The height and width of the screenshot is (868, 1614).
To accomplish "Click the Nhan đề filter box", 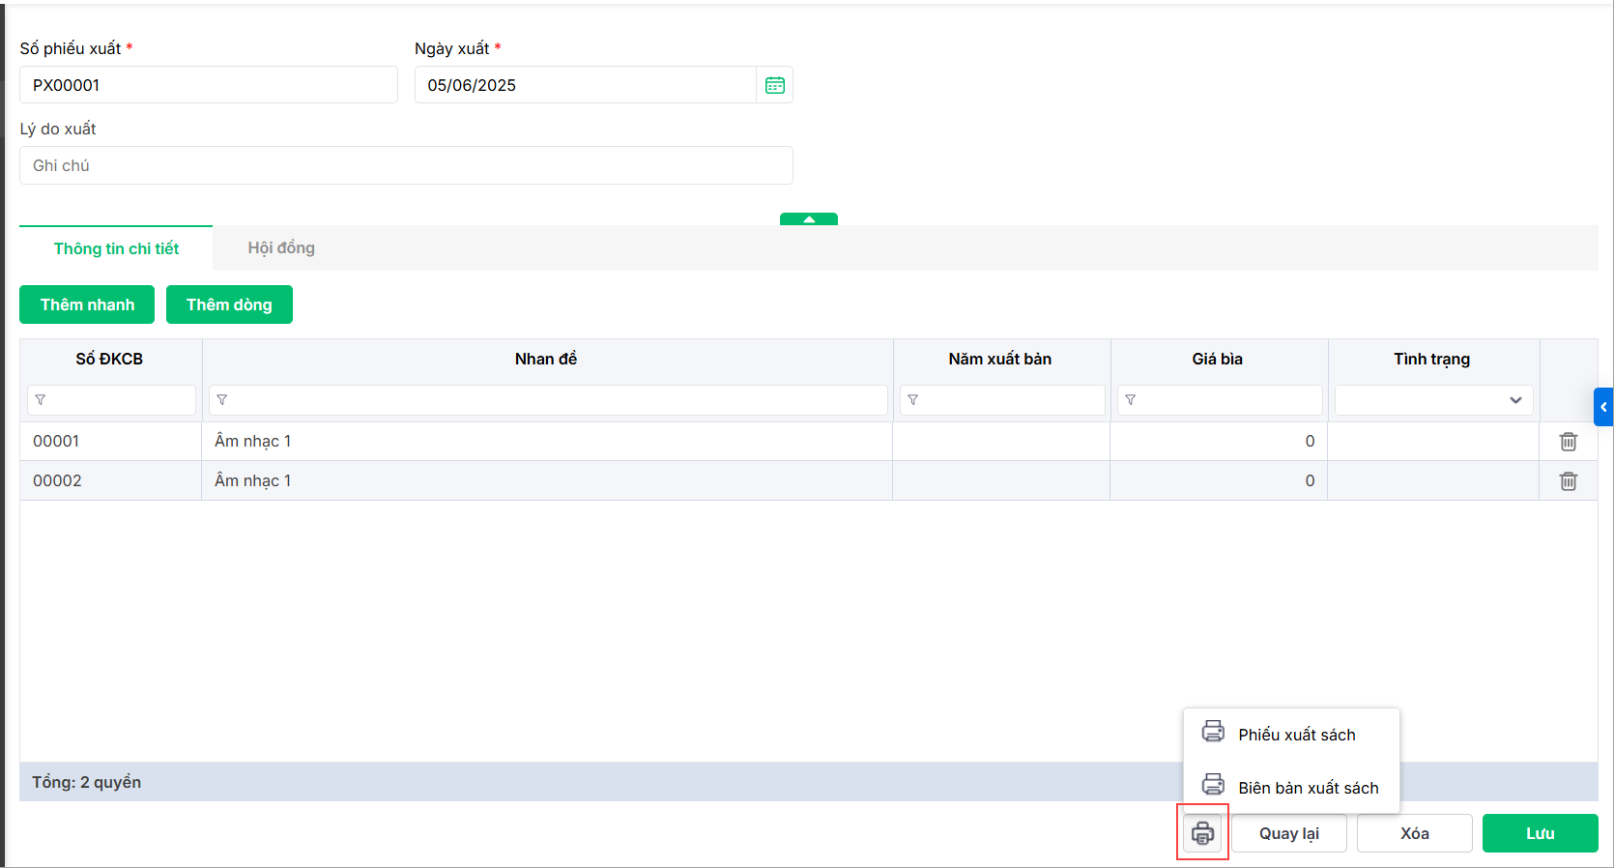I will [x=548, y=400].
